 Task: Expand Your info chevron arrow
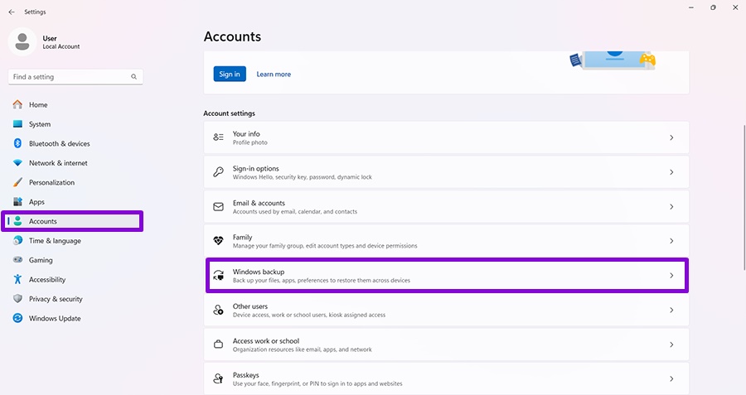671,137
